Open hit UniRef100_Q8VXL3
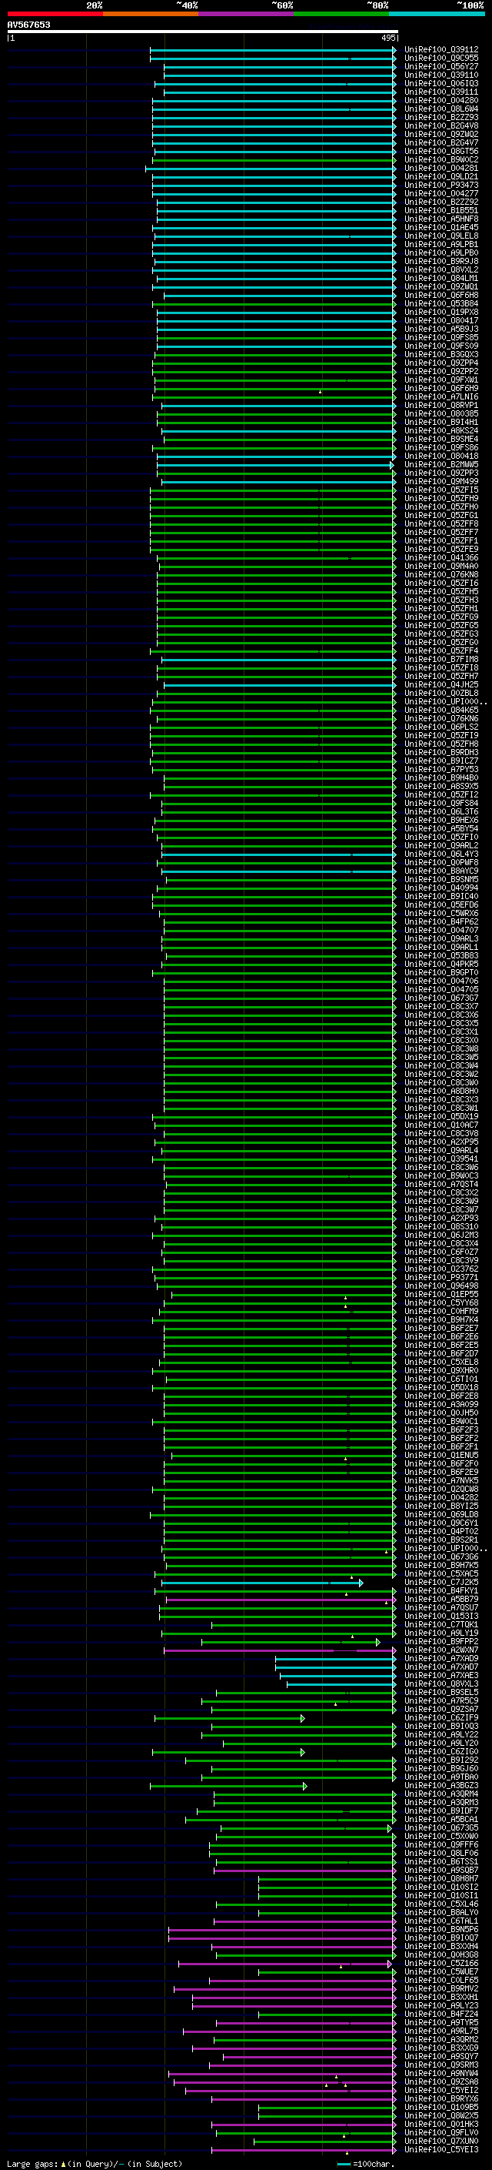The height and width of the screenshot is (2170, 492). (x=440, y=1685)
